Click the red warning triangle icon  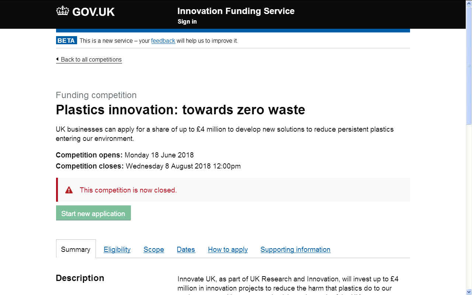[x=69, y=190]
